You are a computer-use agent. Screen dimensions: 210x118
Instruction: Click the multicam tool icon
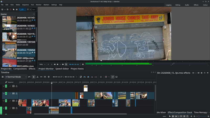coord(49,77)
